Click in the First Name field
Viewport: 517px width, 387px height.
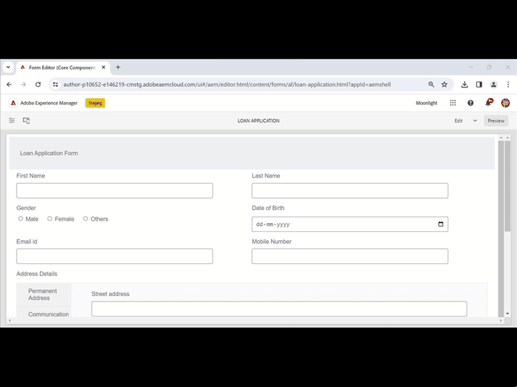click(114, 191)
